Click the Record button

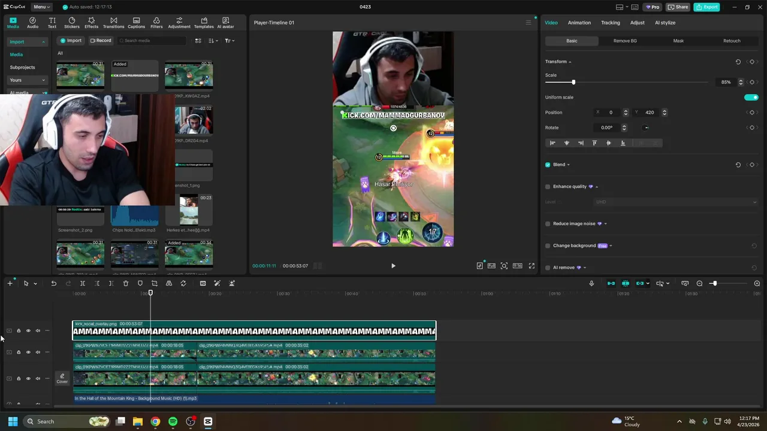click(x=101, y=41)
